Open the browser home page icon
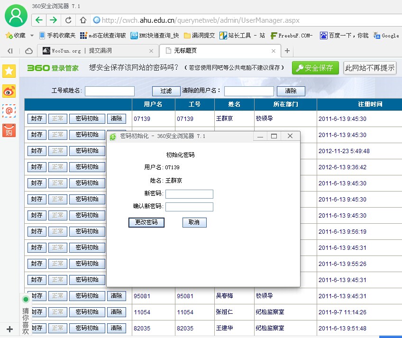Screen dimensions: 402x338 [83, 20]
